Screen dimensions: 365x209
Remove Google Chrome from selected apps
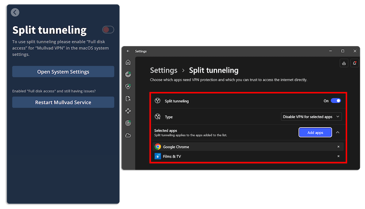point(338,147)
